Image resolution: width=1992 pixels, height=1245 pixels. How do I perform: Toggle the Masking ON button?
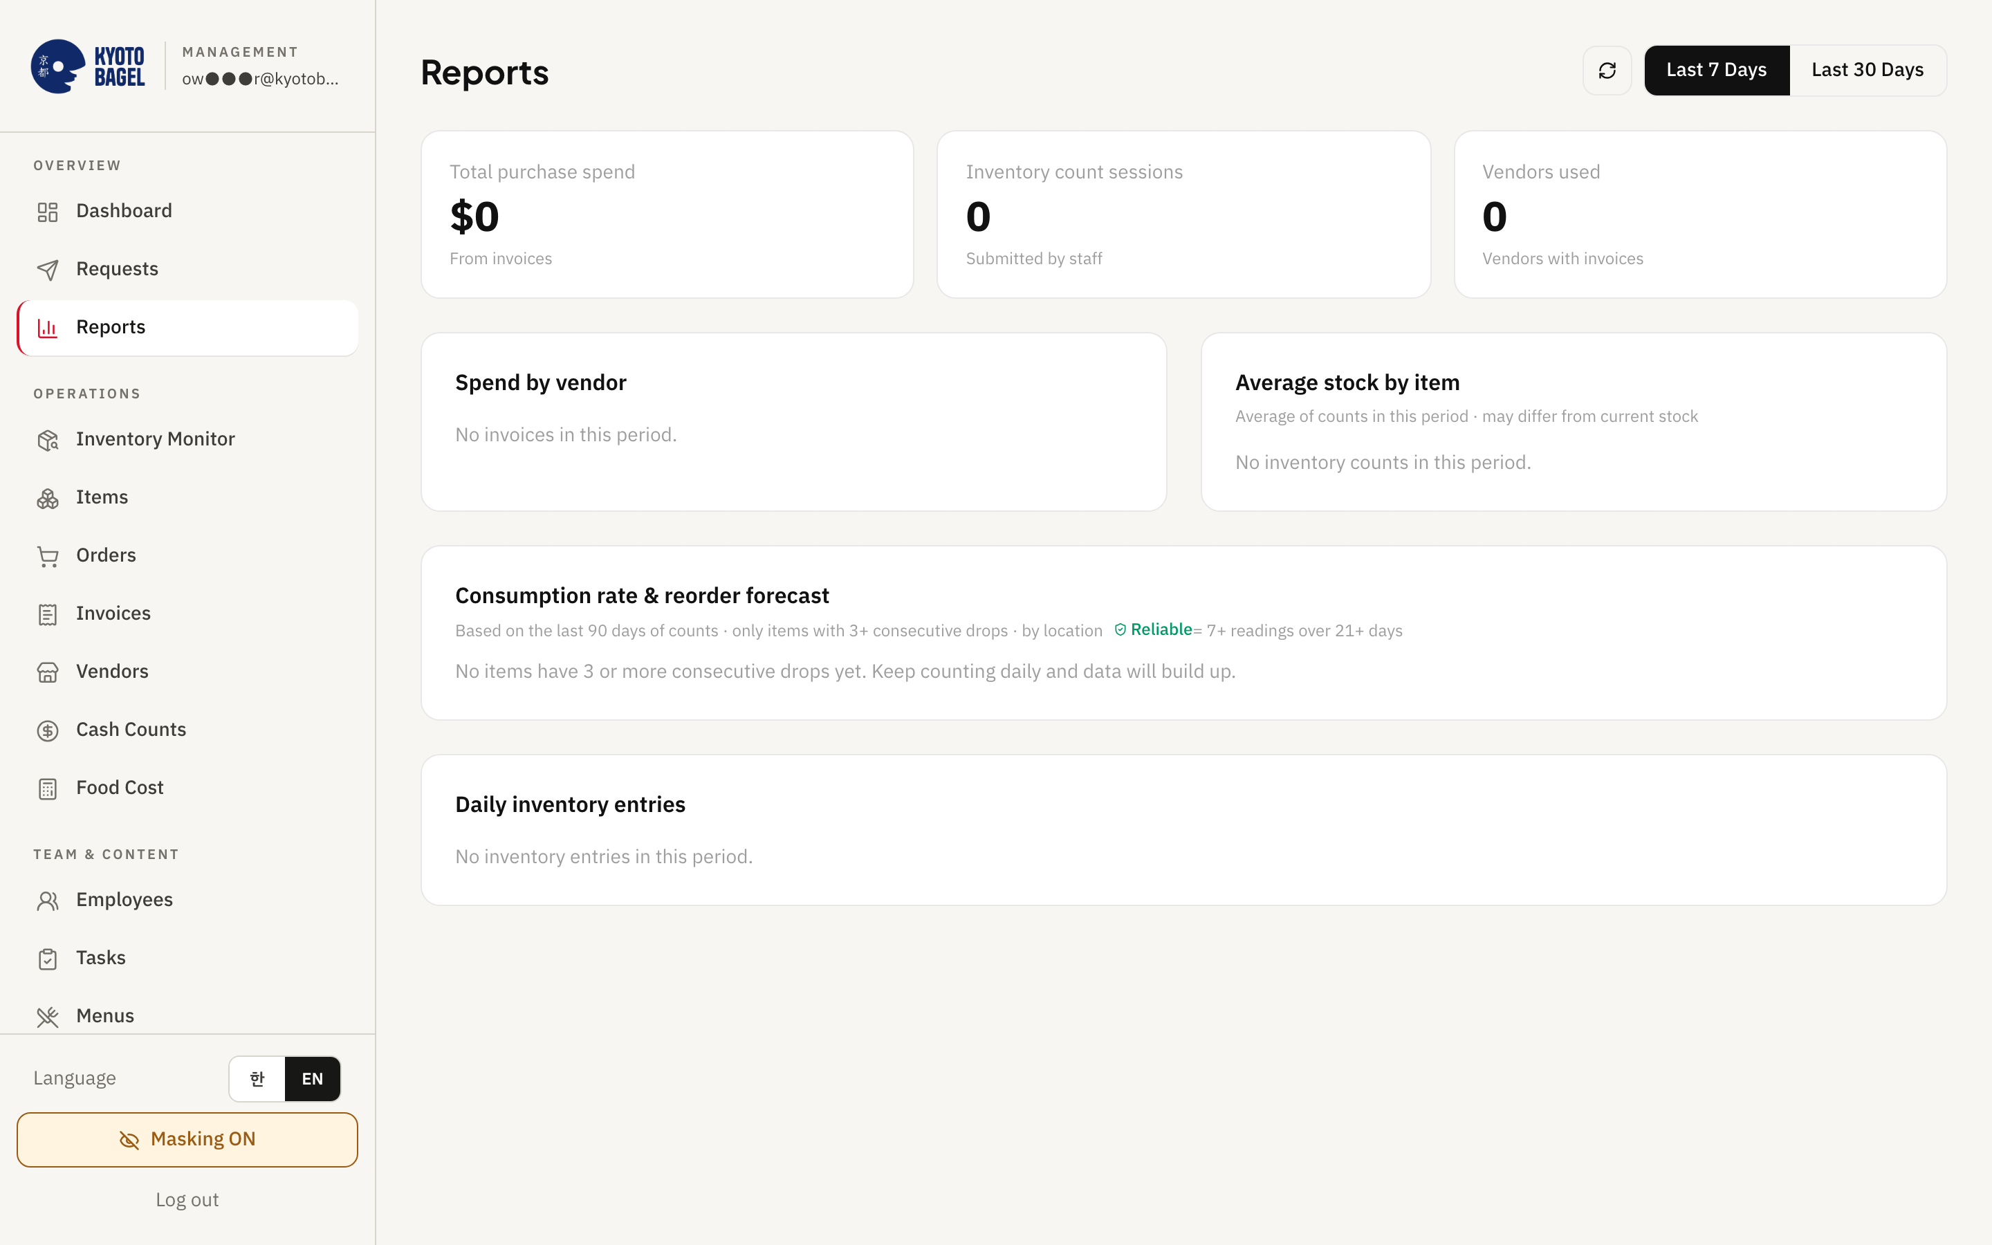(x=187, y=1140)
